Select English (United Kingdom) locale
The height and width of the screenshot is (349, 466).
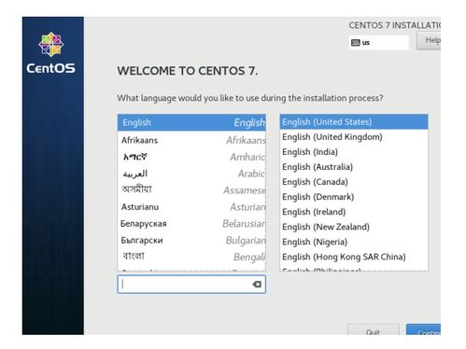(354, 137)
